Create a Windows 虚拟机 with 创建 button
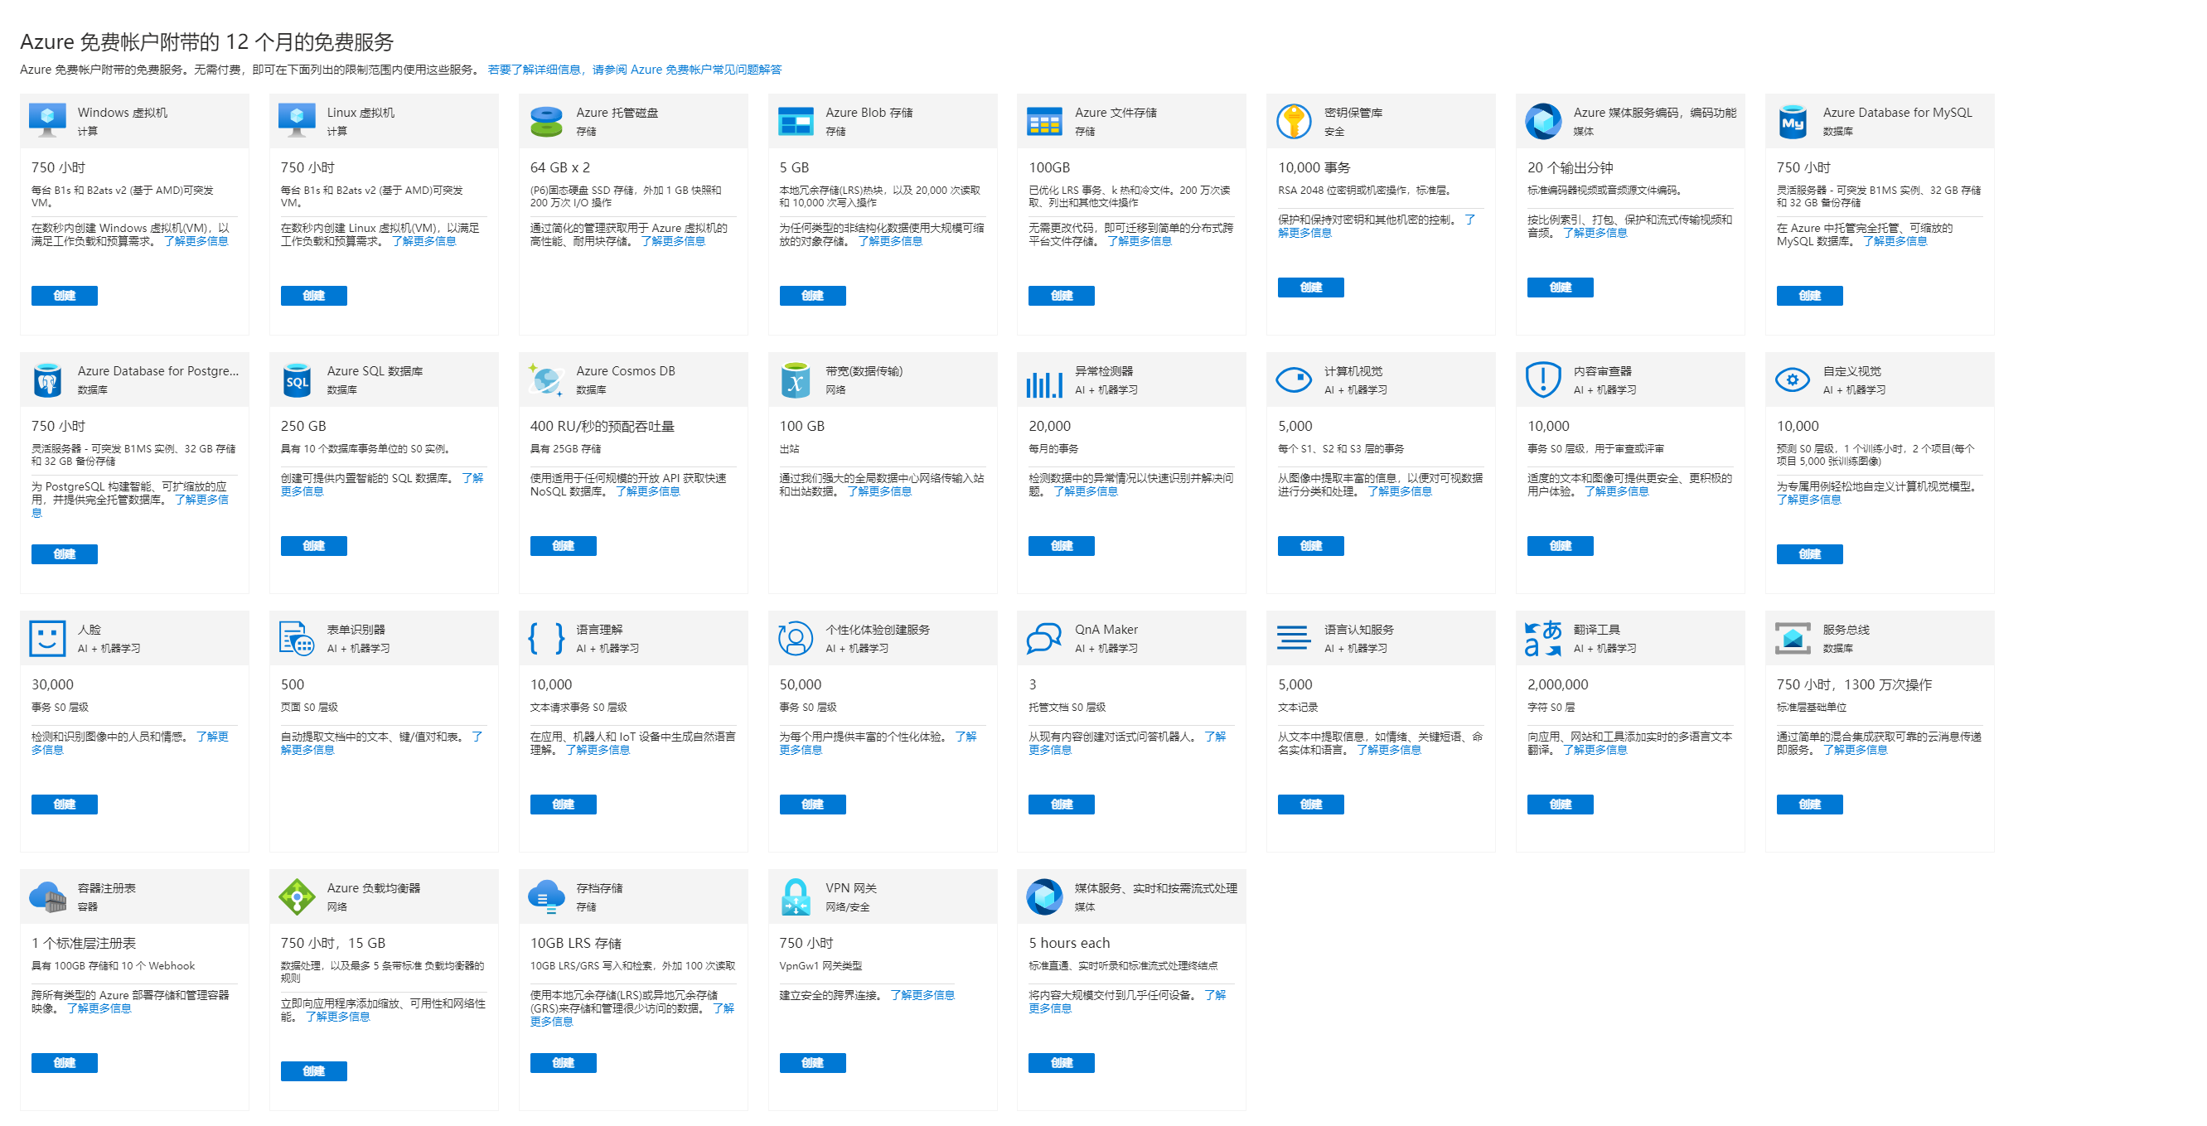The height and width of the screenshot is (1126, 2207). pyautogui.click(x=65, y=296)
